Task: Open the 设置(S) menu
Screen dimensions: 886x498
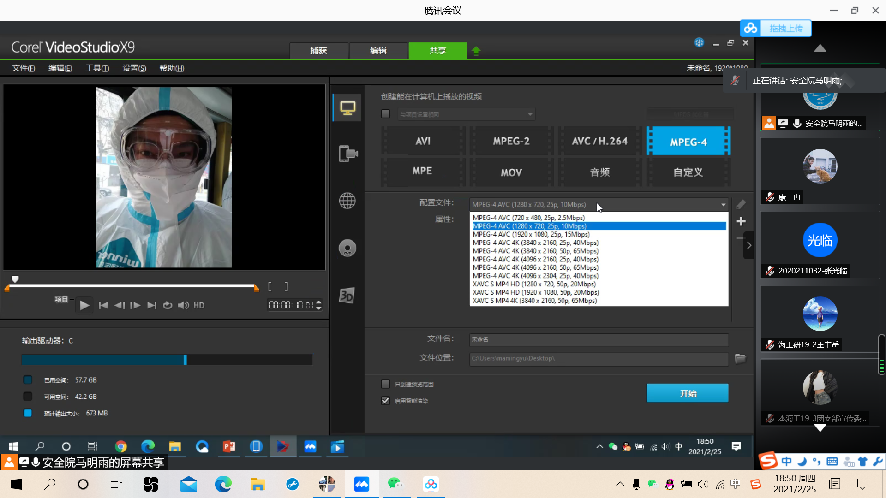Action: 134,68
